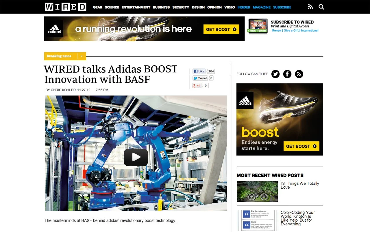
Task: Follow Game|Life on Twitter icon
Action: (x=275, y=74)
